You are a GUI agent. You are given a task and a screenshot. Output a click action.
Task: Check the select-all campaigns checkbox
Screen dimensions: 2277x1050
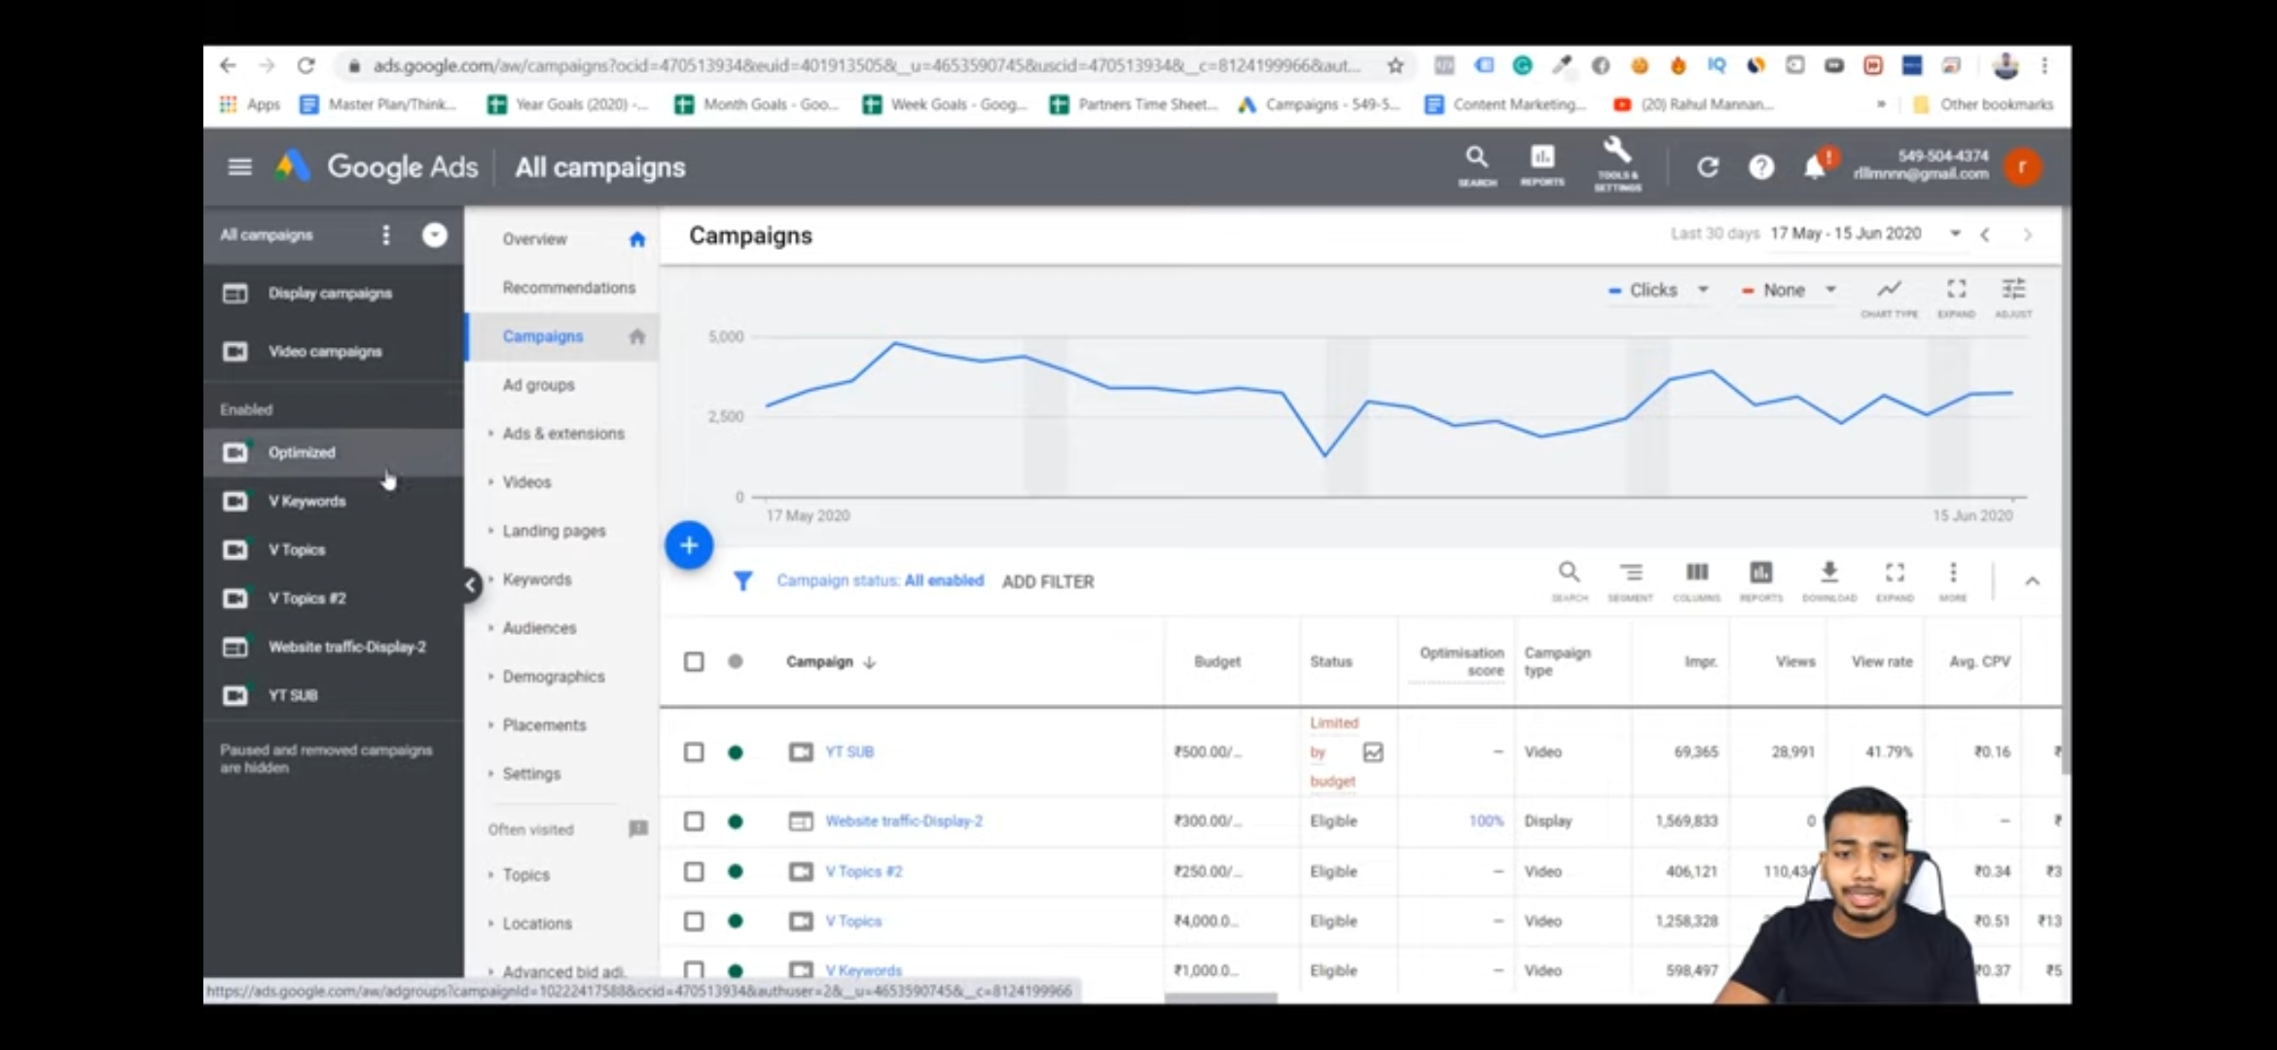[x=694, y=661]
